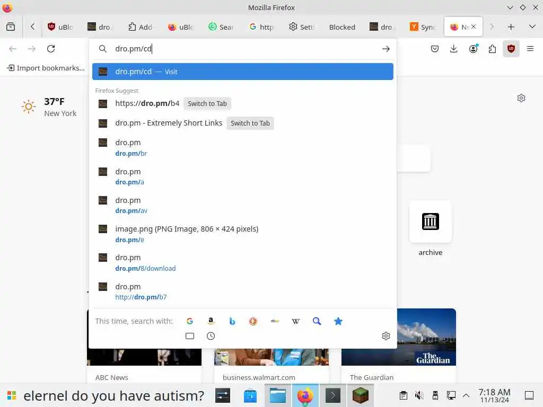543x407 pixels.
Task: Open the Downloads panel
Action: click(x=454, y=49)
